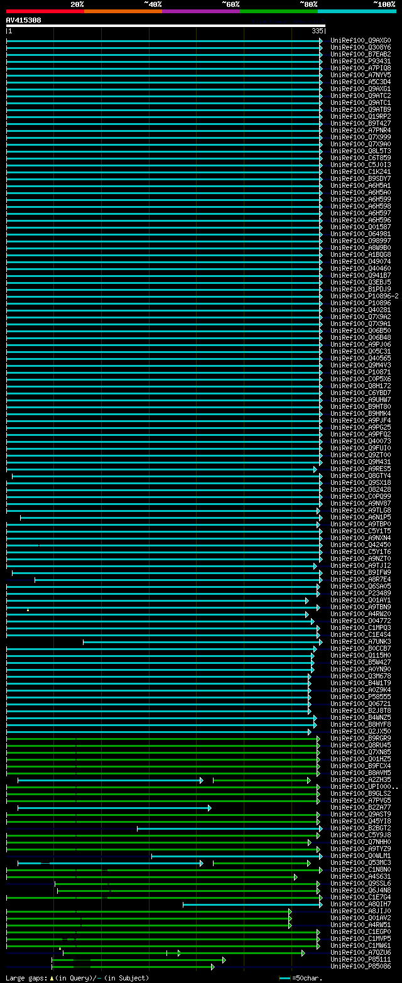Image resolution: width=402 pixels, height=983 pixels.
Task: Select hit label UniRef100_A7QZU6
Action: point(361,953)
